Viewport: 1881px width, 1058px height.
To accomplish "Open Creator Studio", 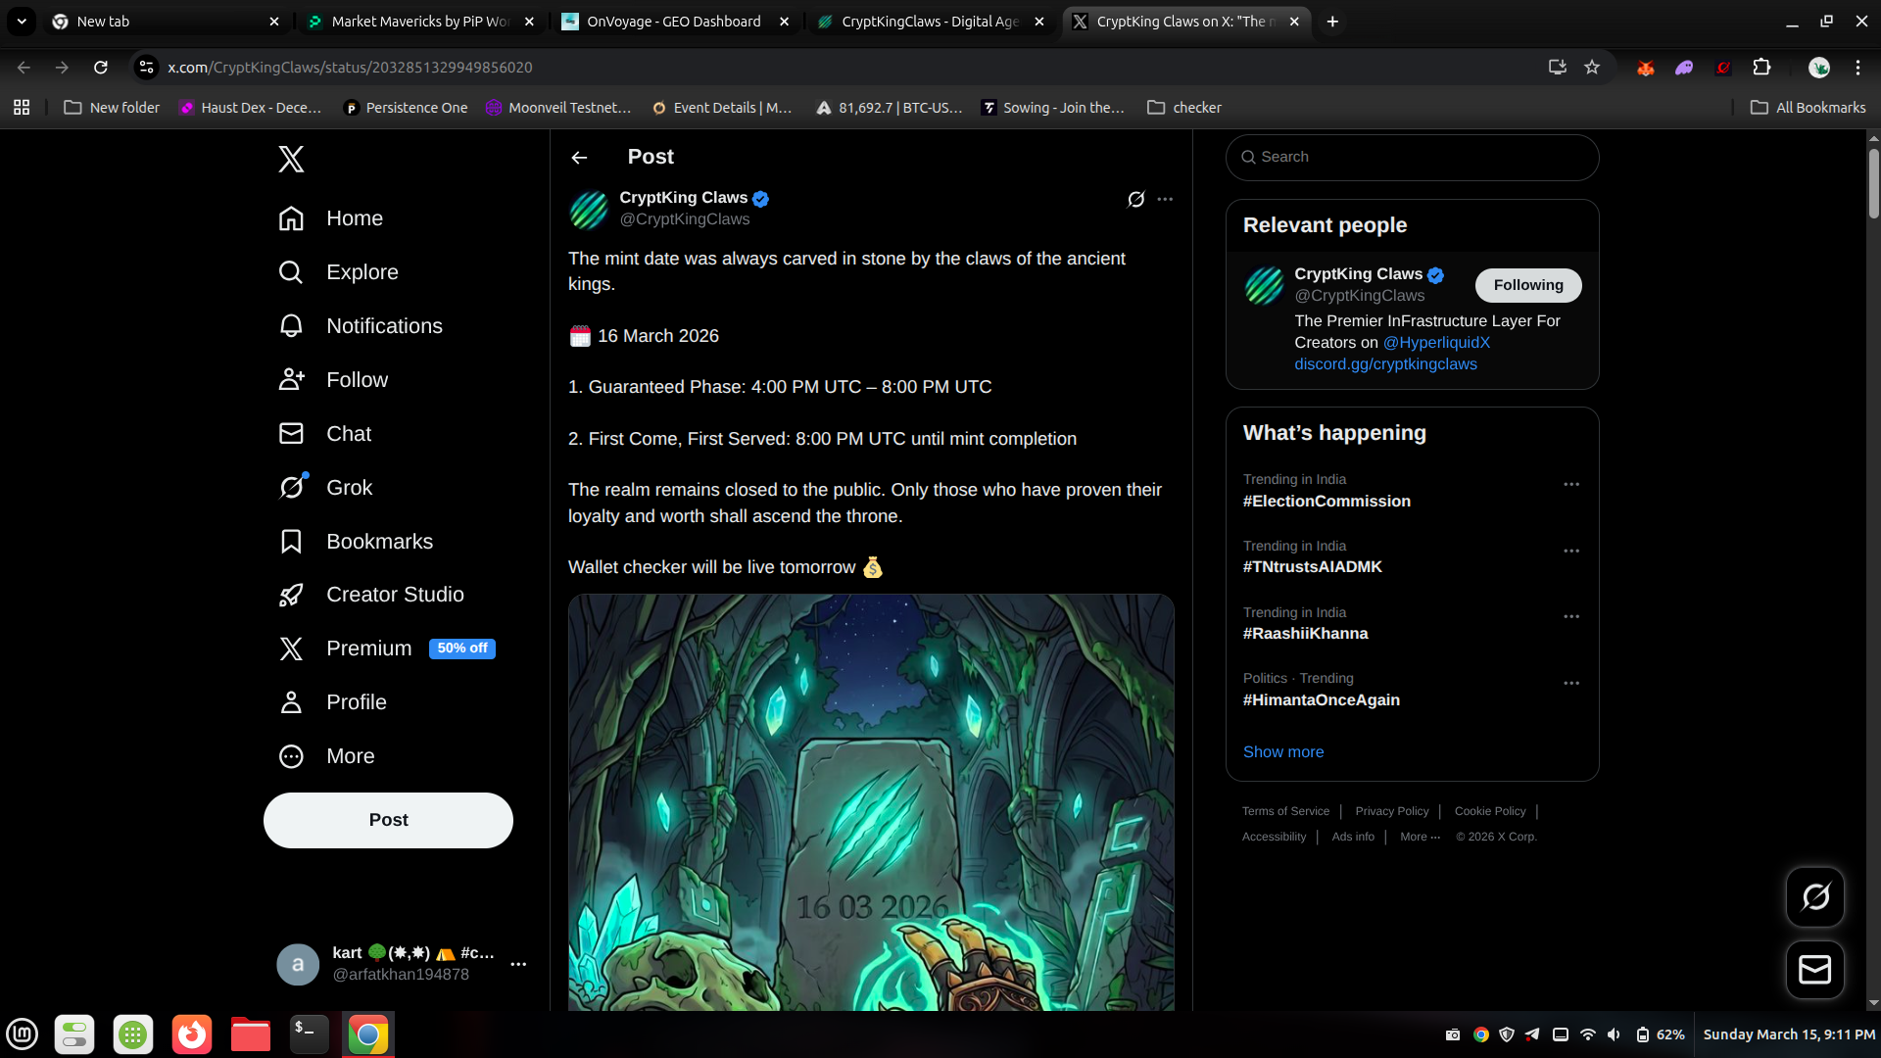I will [370, 595].
